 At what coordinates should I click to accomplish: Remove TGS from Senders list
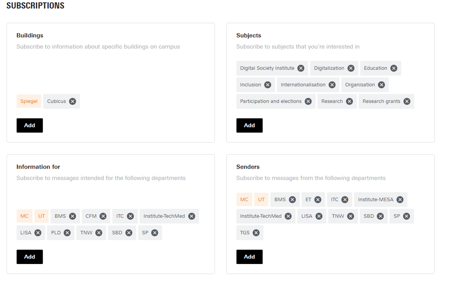(257, 233)
